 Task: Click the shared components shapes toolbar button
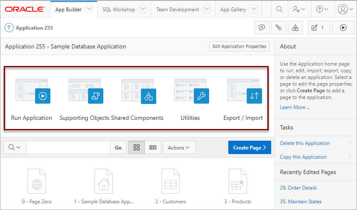pos(295,28)
